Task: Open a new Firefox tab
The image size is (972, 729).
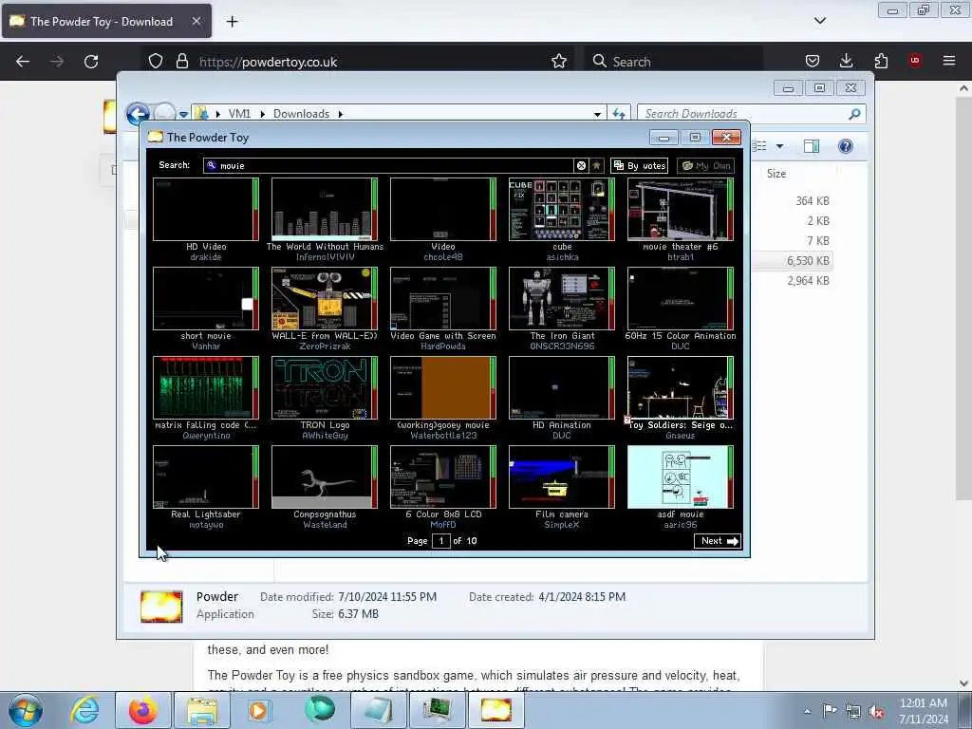Action: [232, 21]
